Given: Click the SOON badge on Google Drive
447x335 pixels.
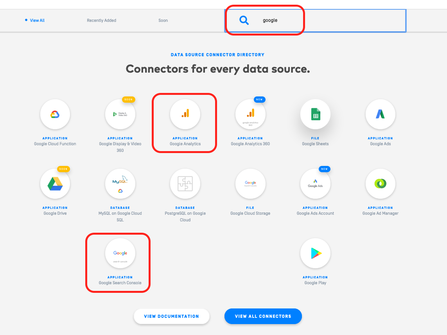Looking at the screenshot, I should (63, 169).
